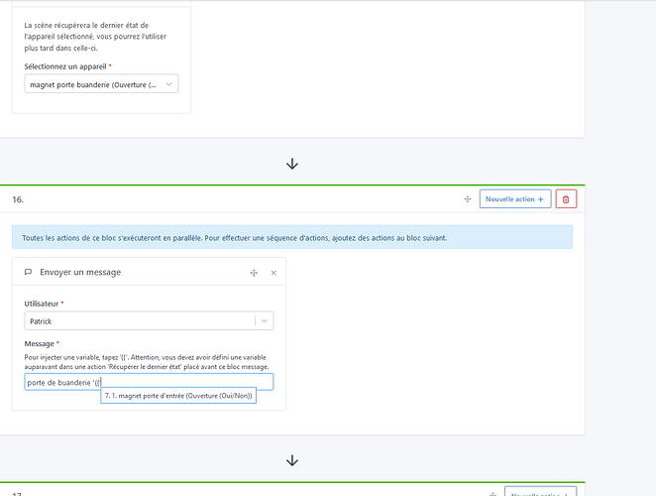656x496 pixels.
Task: Select suggestion magnet porte d'entrée variable
Action: (x=178, y=396)
